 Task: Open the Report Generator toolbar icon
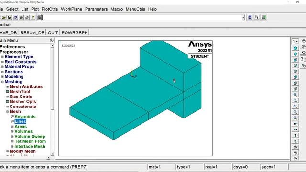[x=27, y=17]
